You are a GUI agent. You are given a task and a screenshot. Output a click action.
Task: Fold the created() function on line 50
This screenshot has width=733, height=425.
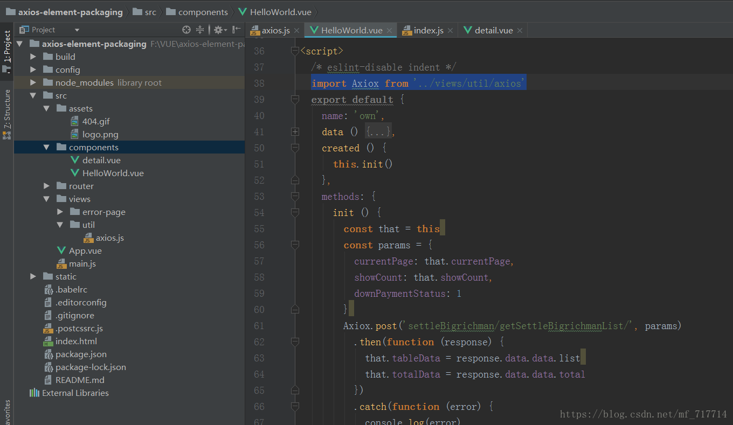pyautogui.click(x=295, y=148)
